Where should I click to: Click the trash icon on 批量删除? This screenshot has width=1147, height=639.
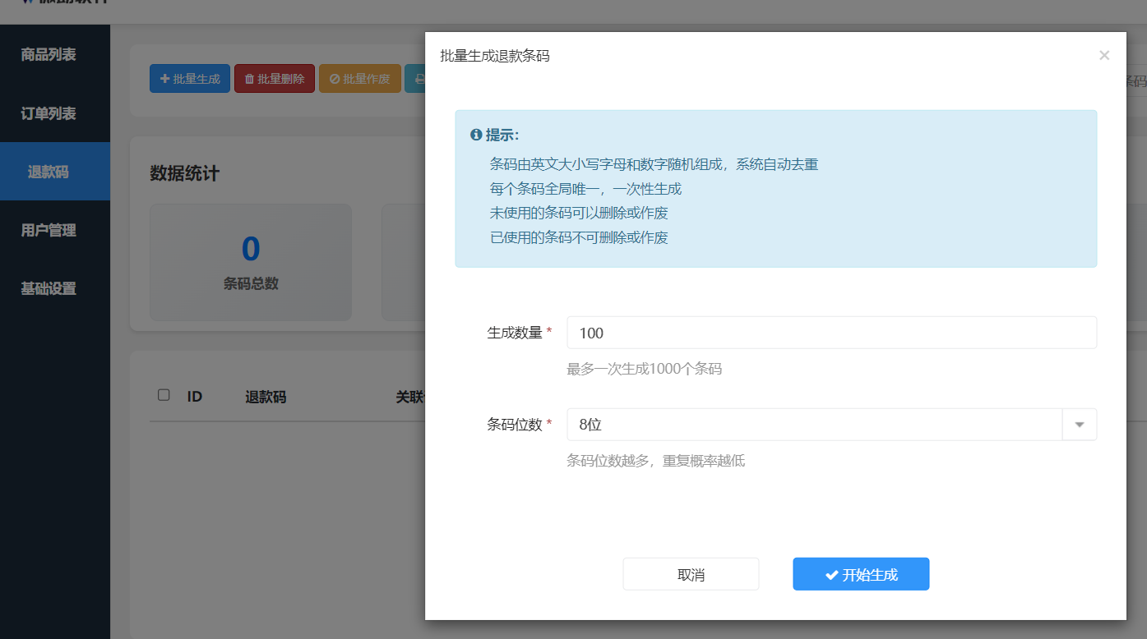pyautogui.click(x=249, y=80)
